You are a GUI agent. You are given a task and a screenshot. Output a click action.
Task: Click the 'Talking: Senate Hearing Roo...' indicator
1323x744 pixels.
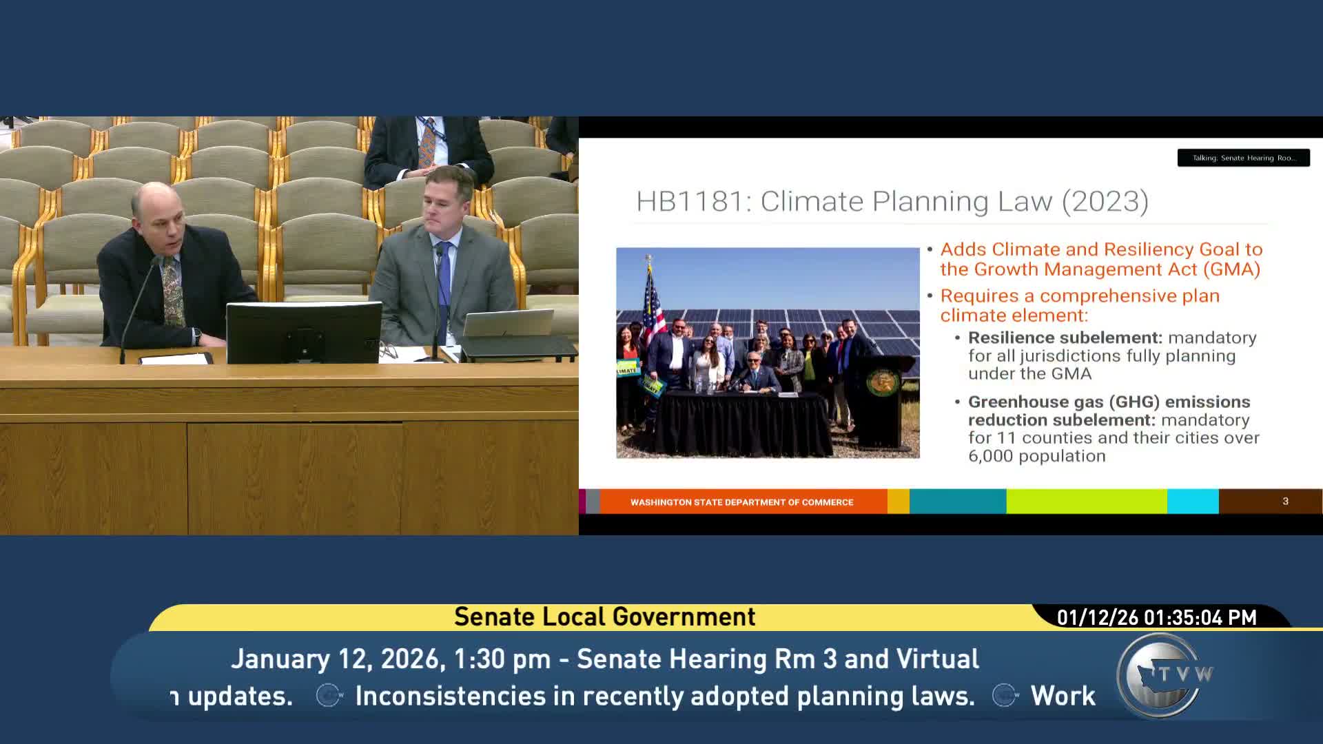tap(1243, 158)
